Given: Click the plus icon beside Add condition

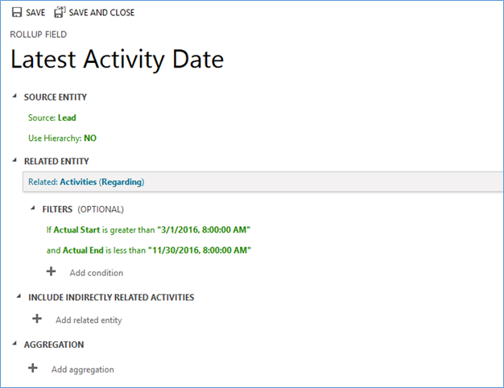Looking at the screenshot, I should click(x=51, y=271).
